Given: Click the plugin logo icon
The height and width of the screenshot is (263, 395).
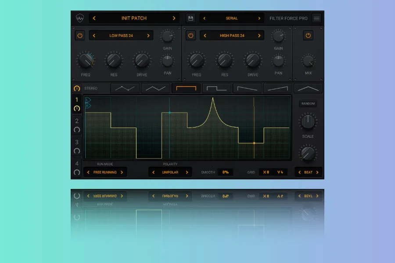Looking at the screenshot, I should 80,18.
